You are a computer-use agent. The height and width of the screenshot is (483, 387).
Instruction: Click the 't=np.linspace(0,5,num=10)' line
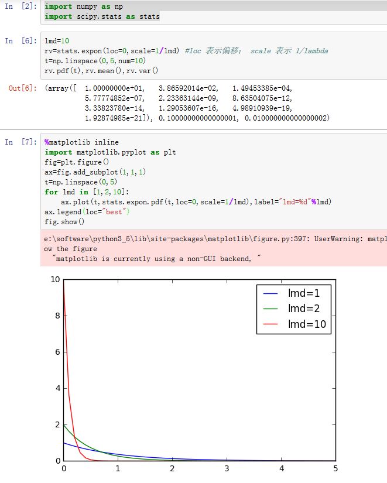point(94,60)
